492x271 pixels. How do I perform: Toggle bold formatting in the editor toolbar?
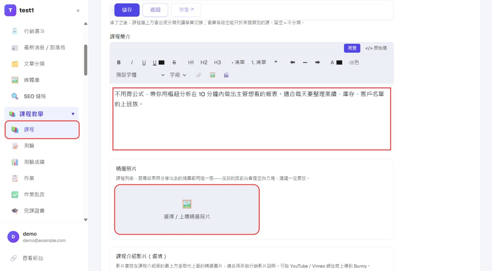click(119, 62)
